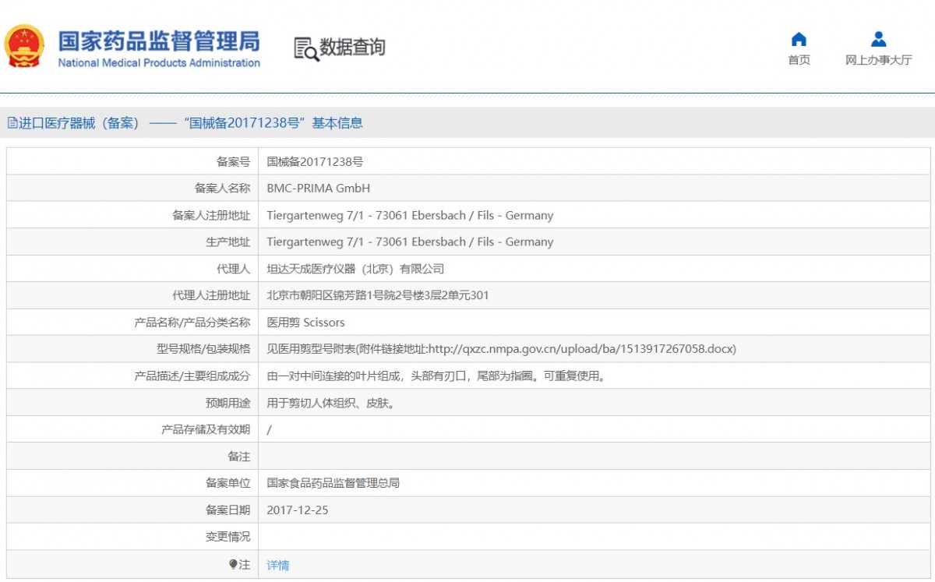Click the 产品描述/主要组成成分 label
Screen dimensions: 935x582
192,376
